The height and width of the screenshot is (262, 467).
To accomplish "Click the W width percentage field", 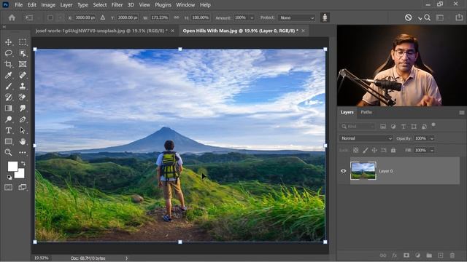I will coord(159,17).
